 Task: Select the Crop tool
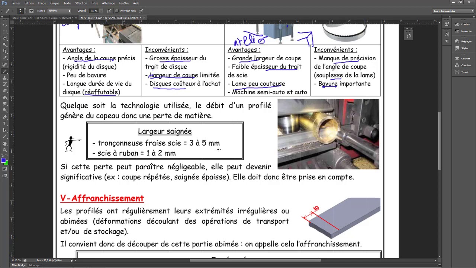pos(5,51)
